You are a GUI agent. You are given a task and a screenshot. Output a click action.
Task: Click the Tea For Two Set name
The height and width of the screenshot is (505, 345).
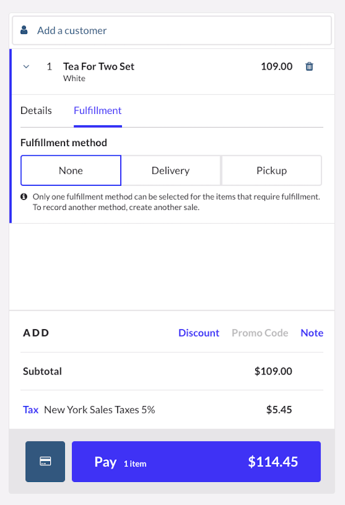pyautogui.click(x=99, y=66)
